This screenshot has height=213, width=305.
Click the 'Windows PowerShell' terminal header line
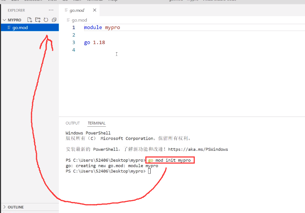tap(88, 133)
